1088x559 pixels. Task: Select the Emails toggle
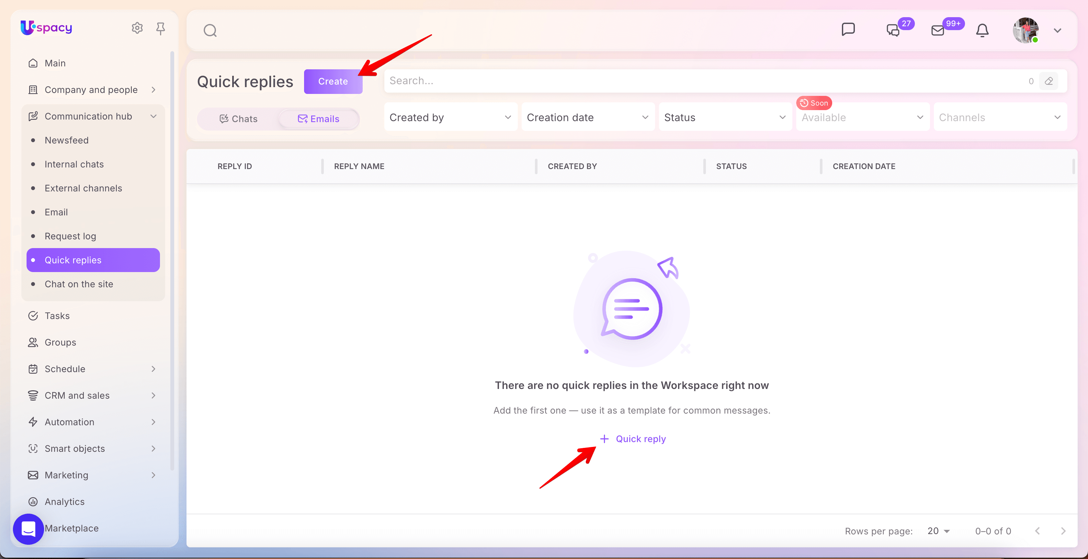click(319, 119)
